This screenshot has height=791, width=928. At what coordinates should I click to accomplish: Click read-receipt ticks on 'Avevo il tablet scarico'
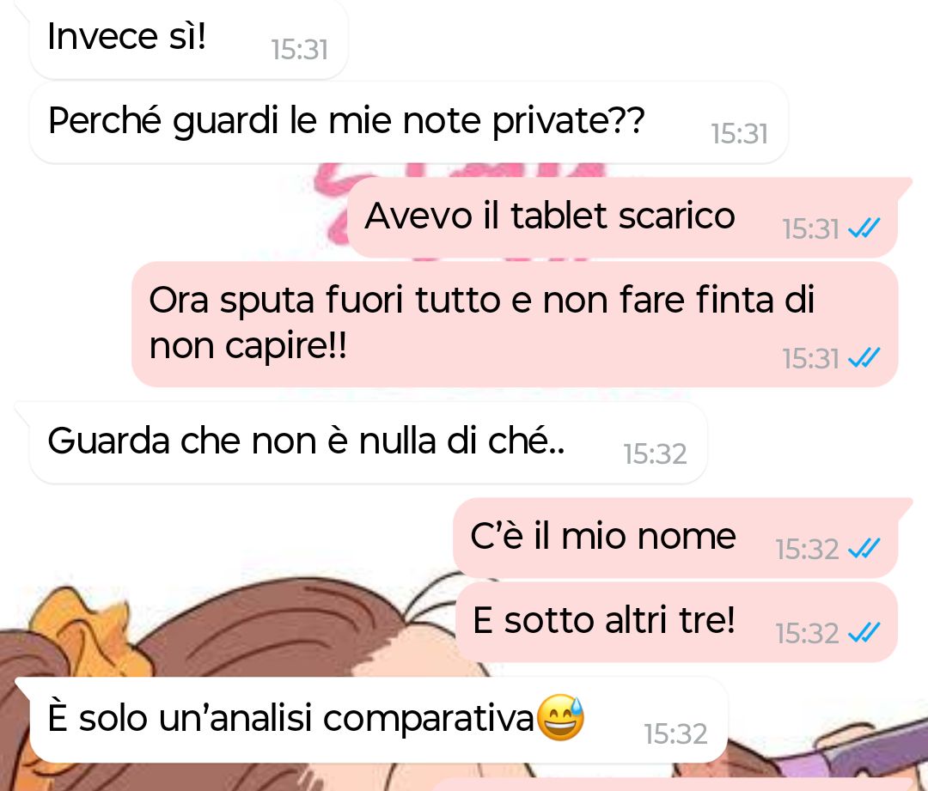tap(864, 228)
